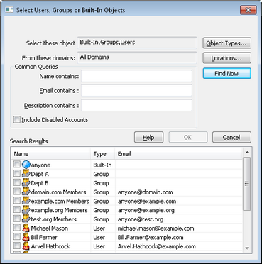Close the dialog with the X button
The width and height of the screenshot is (262, 264).
click(249, 10)
